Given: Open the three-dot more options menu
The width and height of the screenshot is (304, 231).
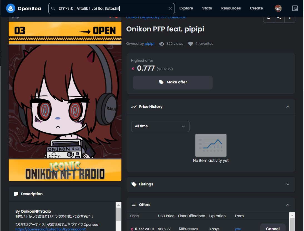Looking at the screenshot, I should point(290,18).
